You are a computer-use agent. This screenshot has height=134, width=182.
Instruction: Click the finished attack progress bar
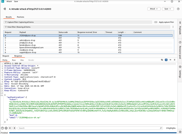coord(93,133)
